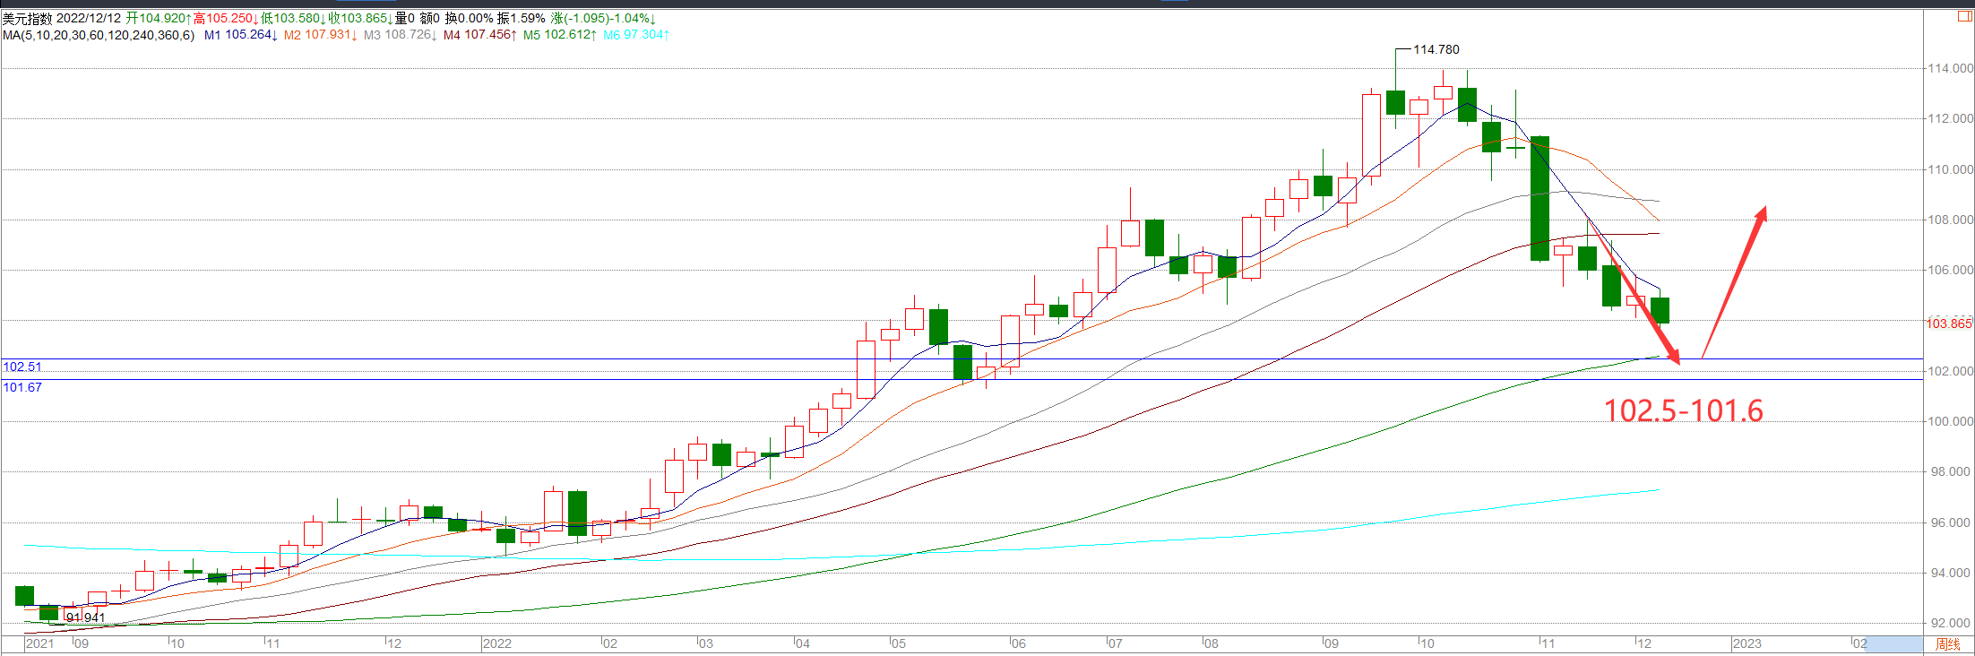The width and height of the screenshot is (1975, 656).
Task: Click the 量0 volume value
Action: (405, 18)
